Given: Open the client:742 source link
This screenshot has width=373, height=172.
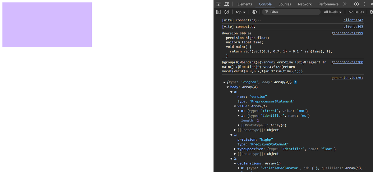Looking at the screenshot, I should coord(353,20).
